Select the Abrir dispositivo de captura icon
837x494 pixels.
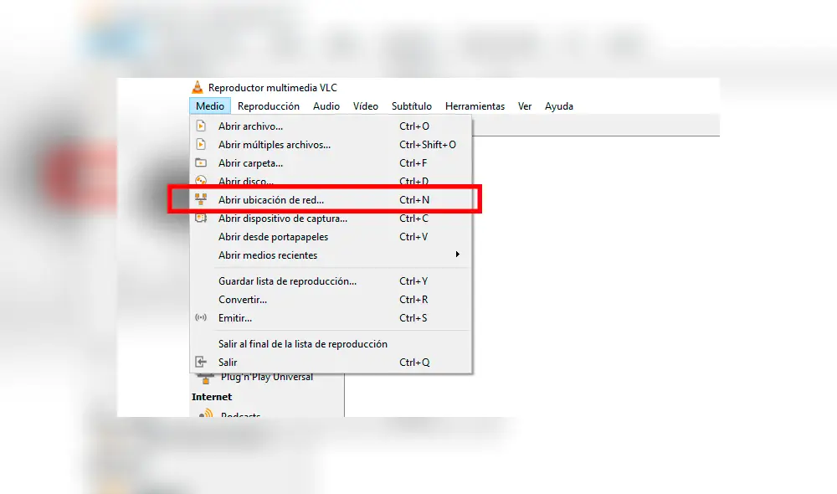[201, 218]
